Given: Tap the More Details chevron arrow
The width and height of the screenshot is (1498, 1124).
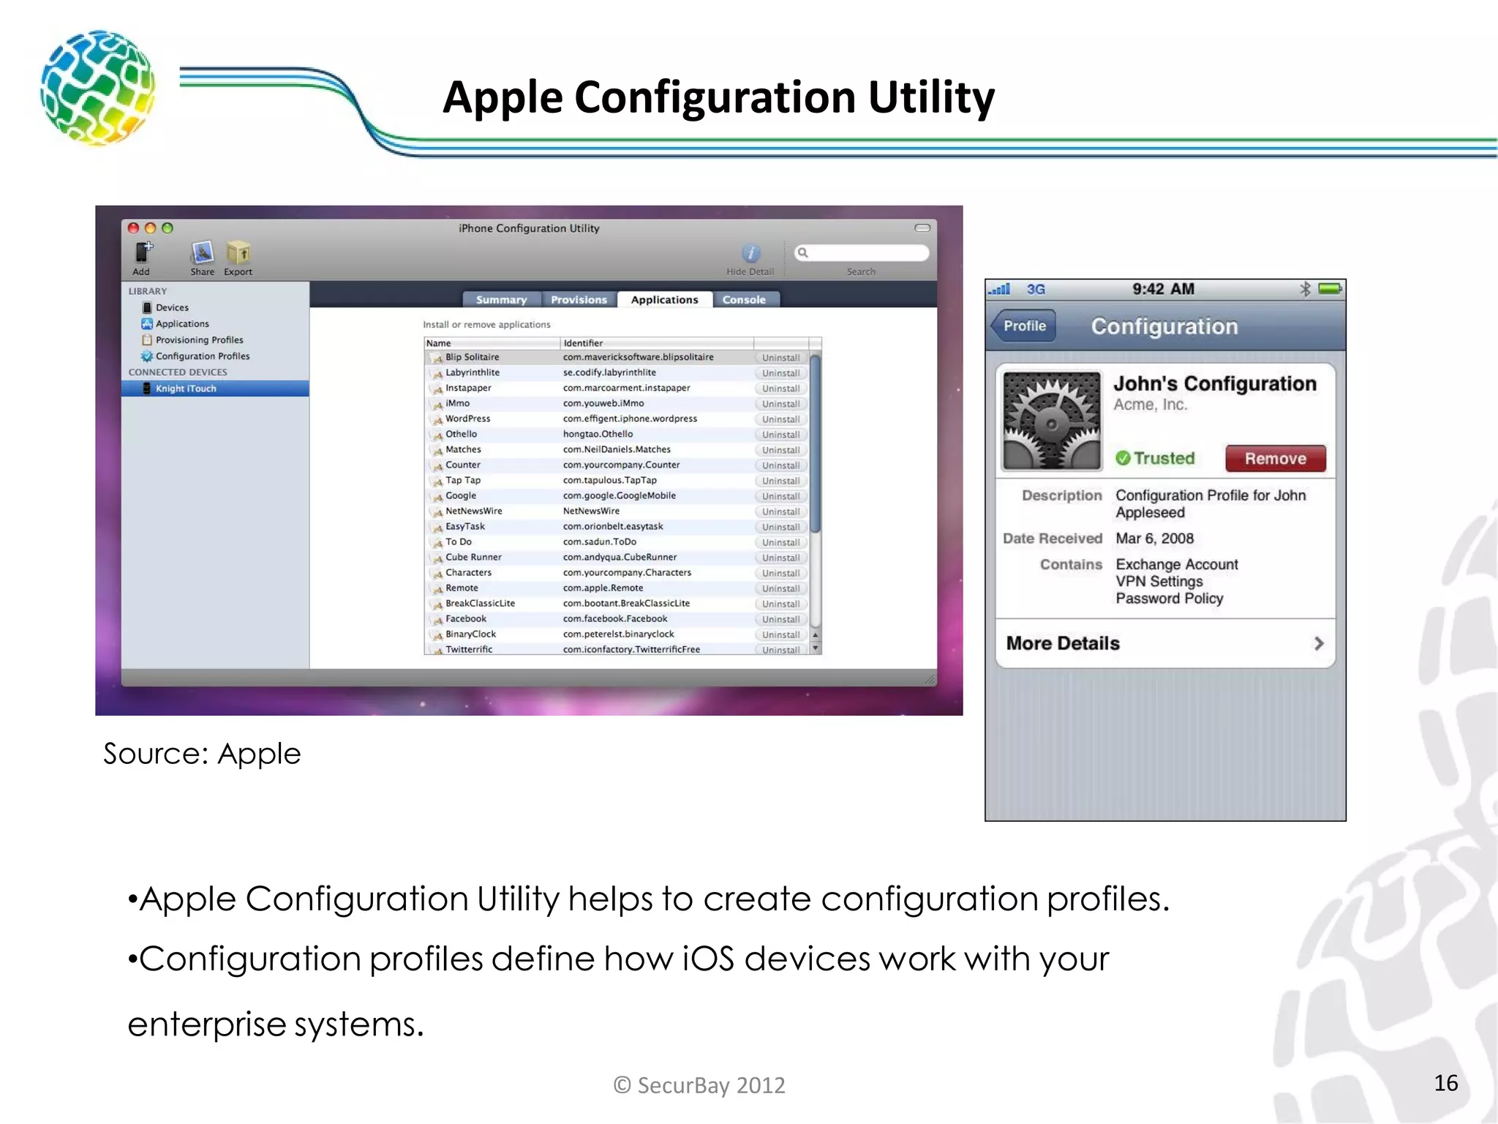Looking at the screenshot, I should tap(1319, 643).
